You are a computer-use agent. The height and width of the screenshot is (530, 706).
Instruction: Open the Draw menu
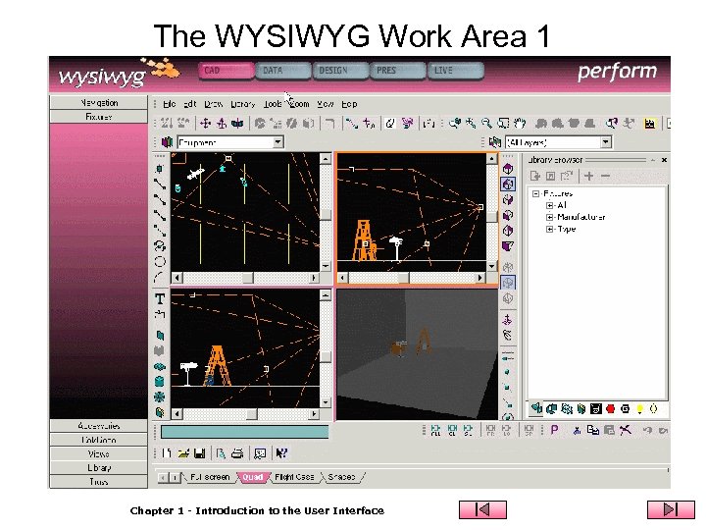214,104
